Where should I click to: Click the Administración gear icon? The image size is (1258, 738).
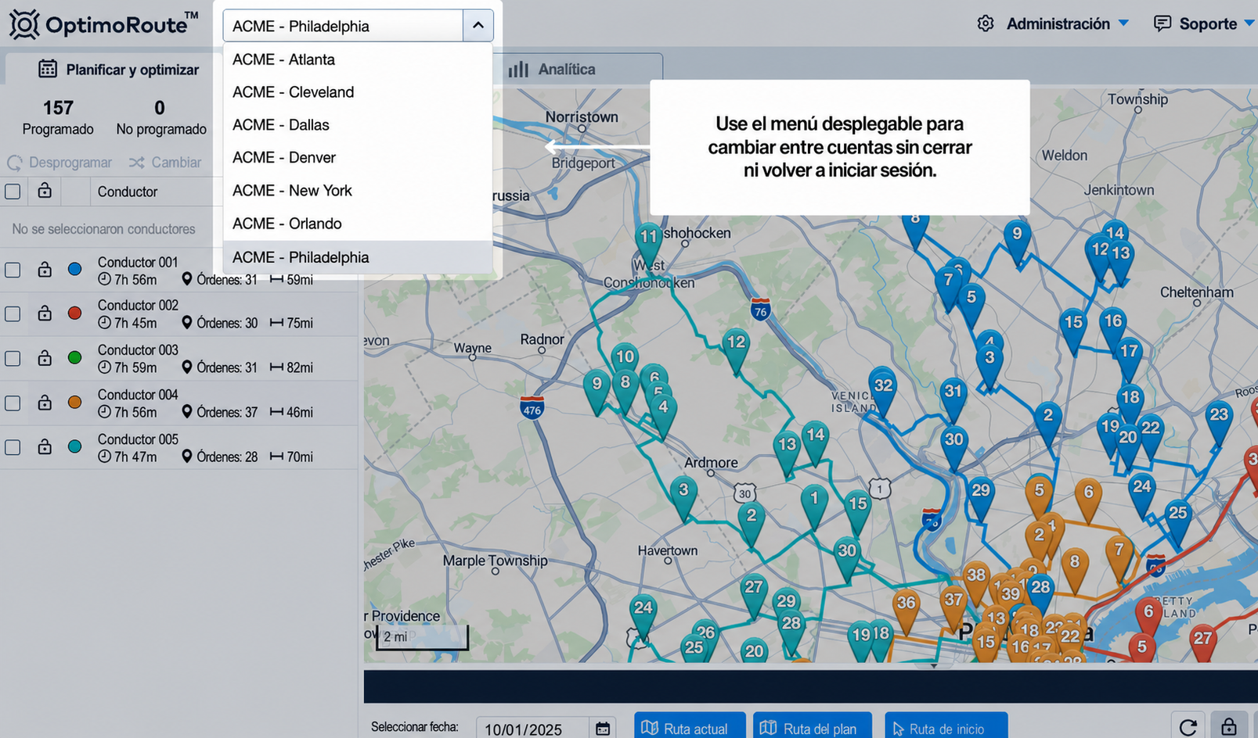pyautogui.click(x=986, y=23)
